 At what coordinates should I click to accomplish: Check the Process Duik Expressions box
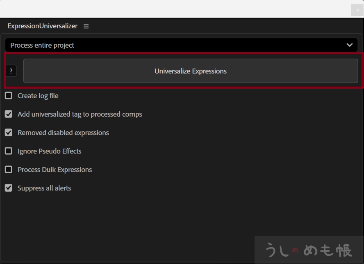click(9, 170)
